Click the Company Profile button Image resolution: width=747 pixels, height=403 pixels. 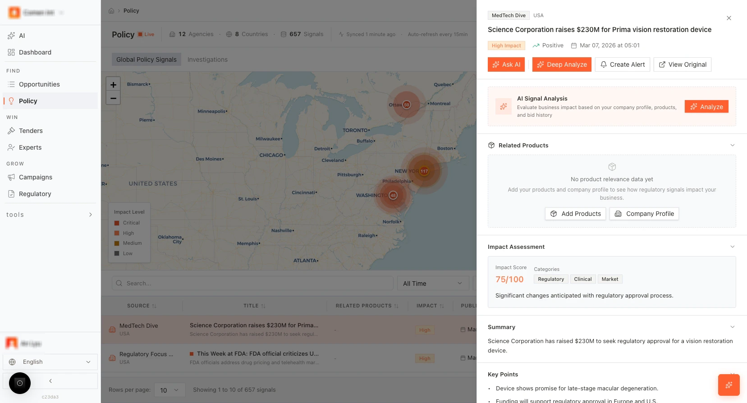click(644, 214)
